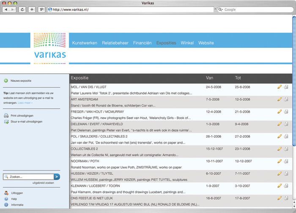Click the scrollbar down arrow

(294, 206)
